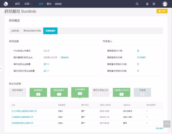Viewport: 172px width, 134px height.
Task: Click the 申报类型 column header
Action: pyautogui.click(x=62, y=105)
